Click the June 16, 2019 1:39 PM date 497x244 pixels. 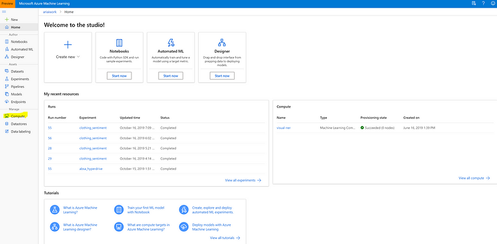419,128
